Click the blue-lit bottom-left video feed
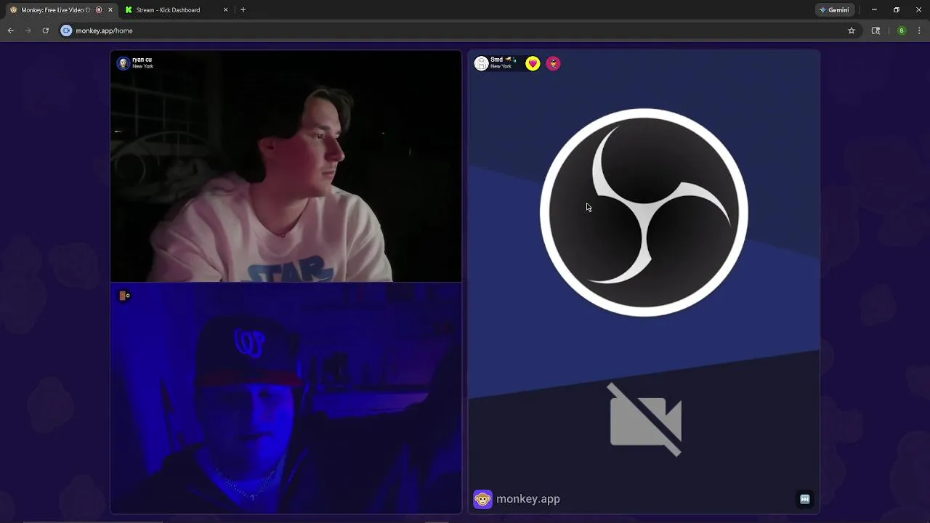930x523 pixels. pyautogui.click(x=286, y=398)
